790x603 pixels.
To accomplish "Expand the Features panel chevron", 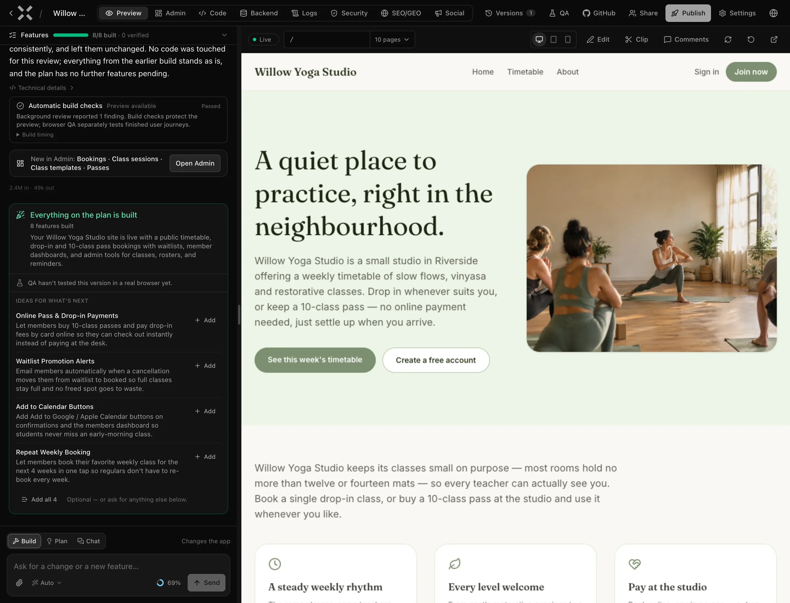I will [224, 35].
